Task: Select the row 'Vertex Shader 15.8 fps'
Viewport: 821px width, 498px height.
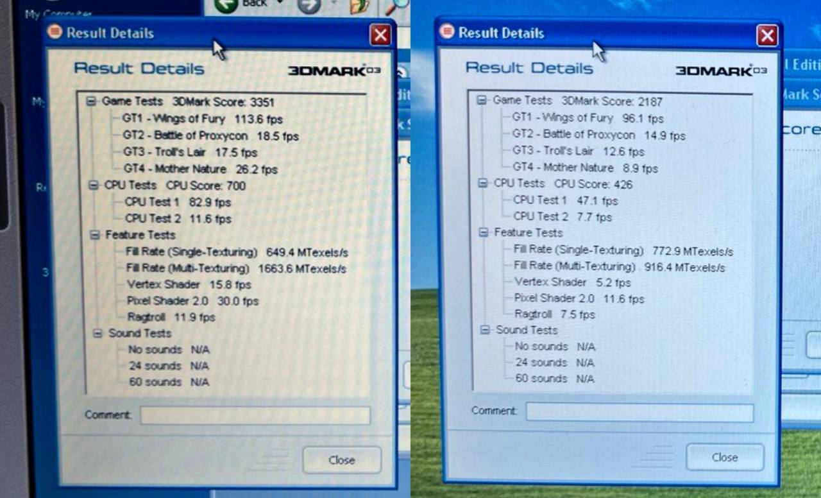Action: tap(189, 284)
